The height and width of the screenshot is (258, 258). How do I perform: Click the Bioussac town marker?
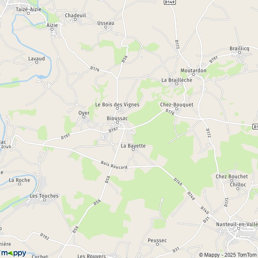pos(117,122)
